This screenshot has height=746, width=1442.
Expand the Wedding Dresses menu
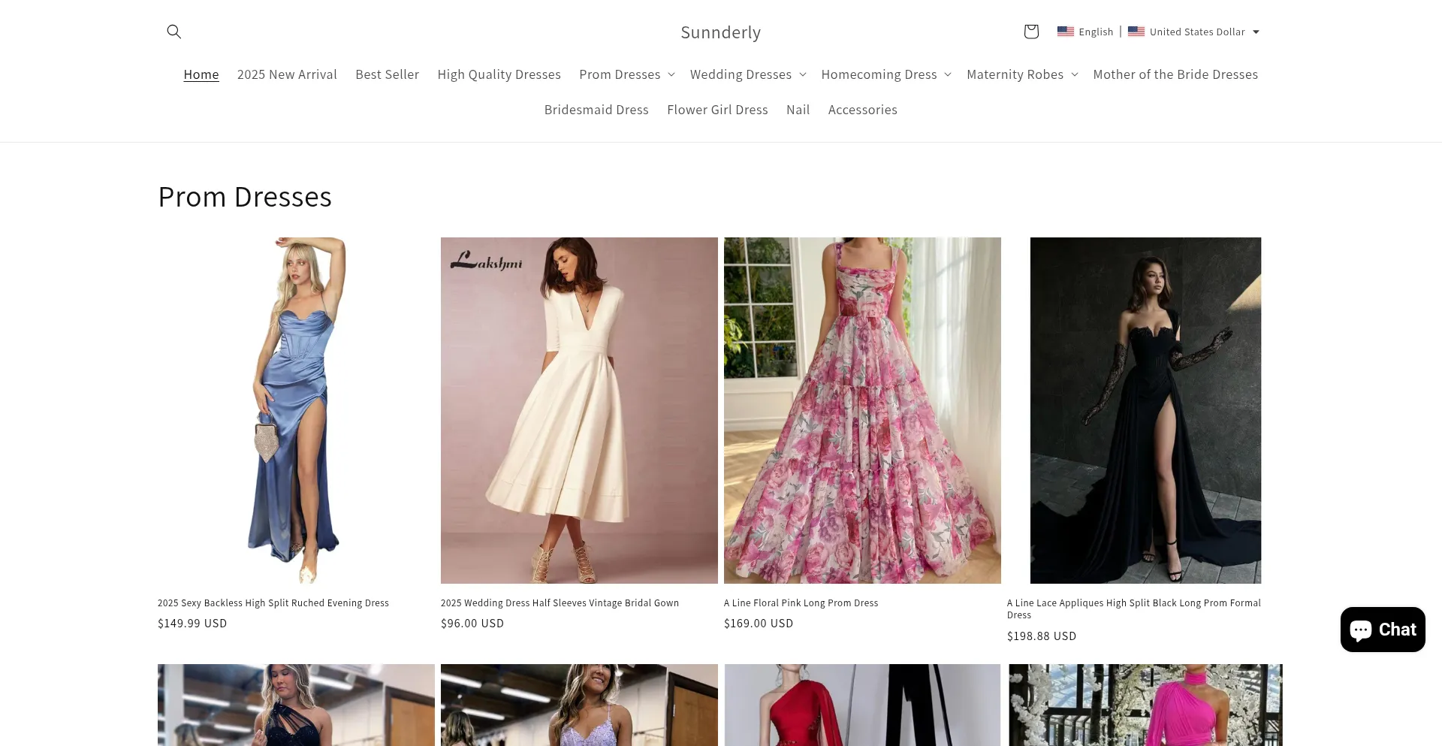click(x=747, y=74)
